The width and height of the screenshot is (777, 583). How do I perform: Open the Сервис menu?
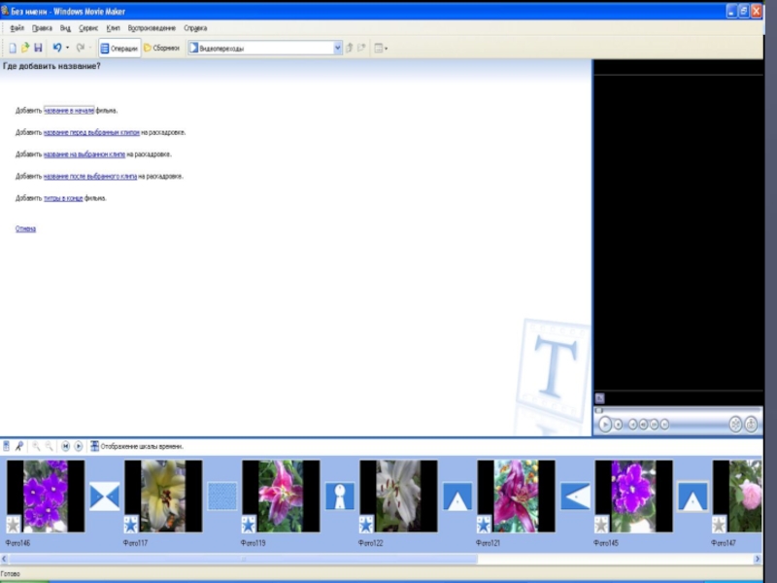click(x=88, y=28)
